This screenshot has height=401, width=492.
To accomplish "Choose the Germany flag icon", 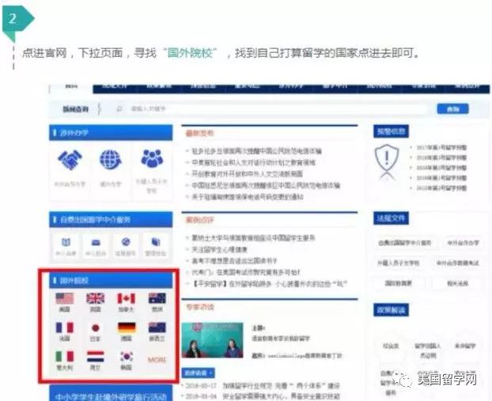I will [127, 327].
